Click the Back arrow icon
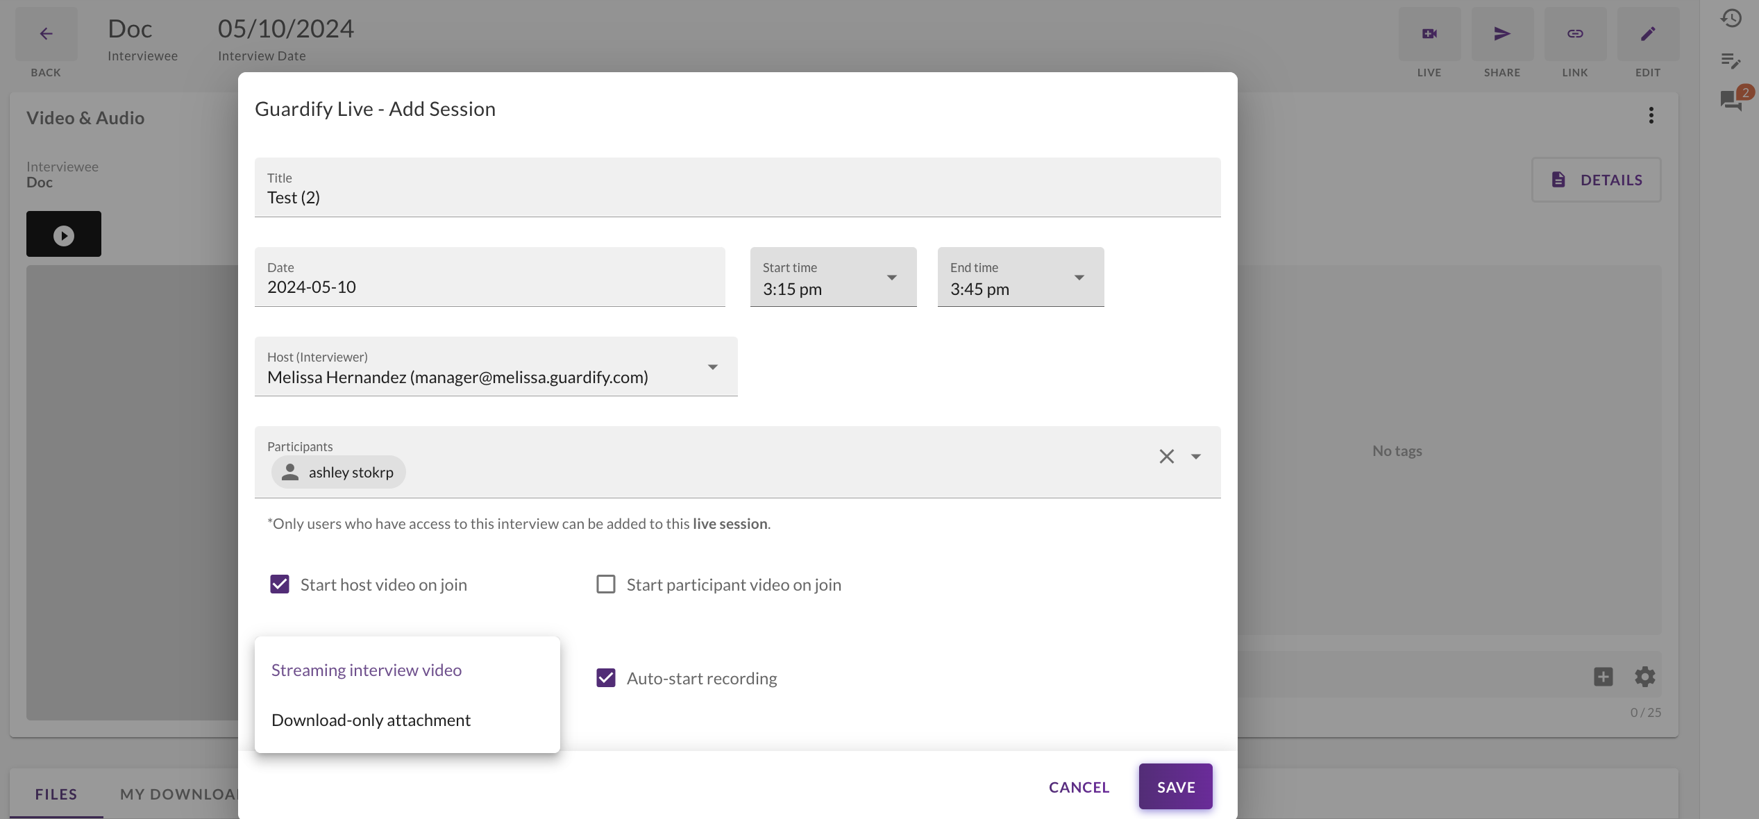The height and width of the screenshot is (819, 1759). click(x=46, y=33)
